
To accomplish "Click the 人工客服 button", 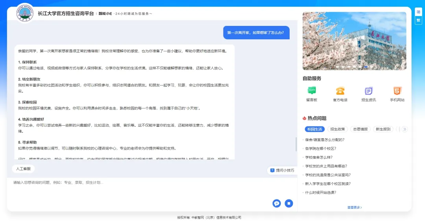I will (23, 169).
